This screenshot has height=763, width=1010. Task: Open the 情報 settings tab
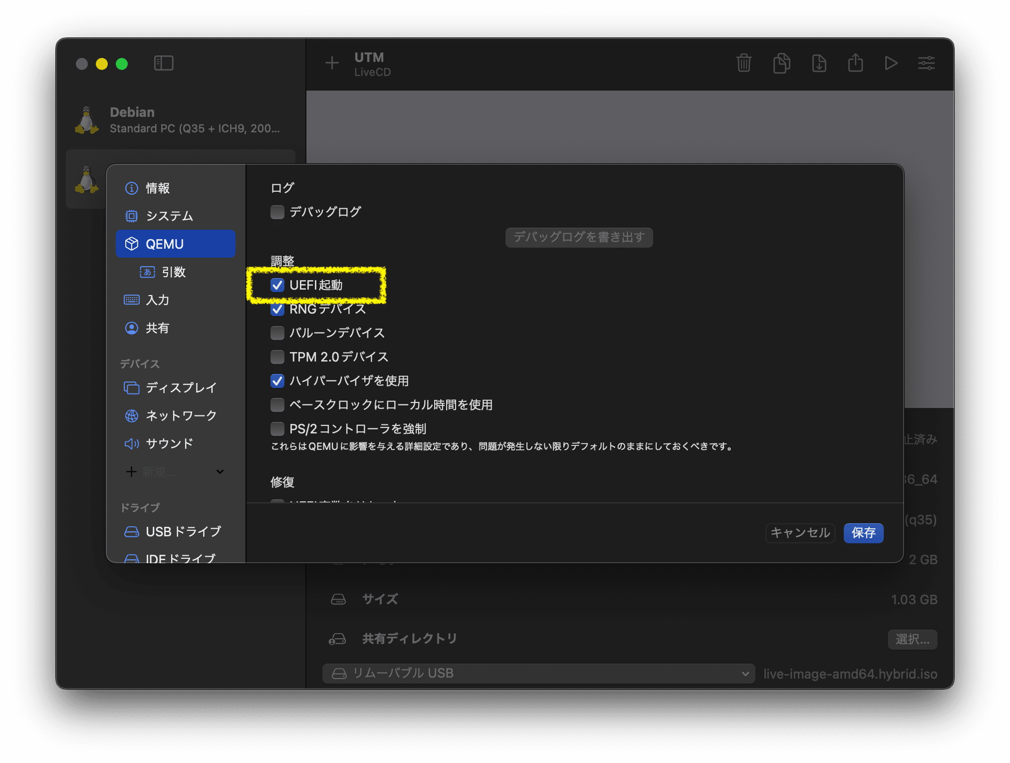point(175,188)
